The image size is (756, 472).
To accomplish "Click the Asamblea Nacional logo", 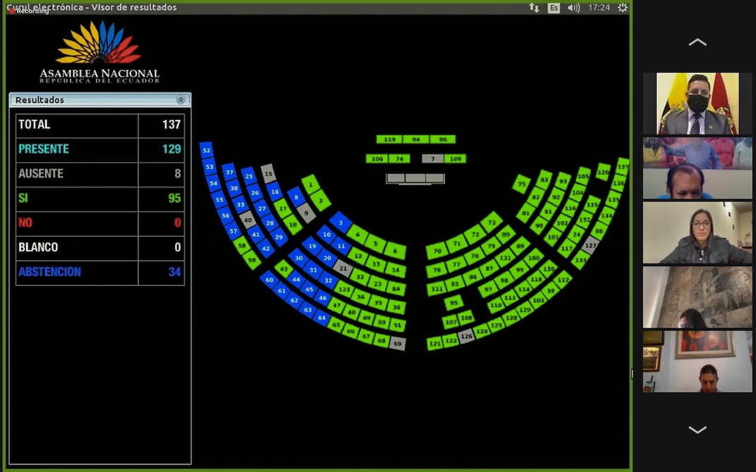I will 99,53.
